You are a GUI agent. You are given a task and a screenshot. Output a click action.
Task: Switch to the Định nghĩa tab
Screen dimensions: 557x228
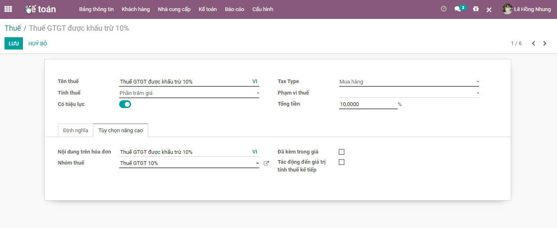point(75,131)
